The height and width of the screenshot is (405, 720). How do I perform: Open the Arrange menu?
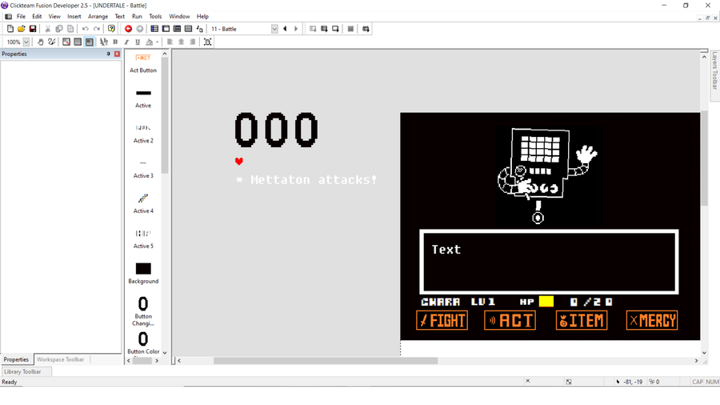click(x=98, y=16)
